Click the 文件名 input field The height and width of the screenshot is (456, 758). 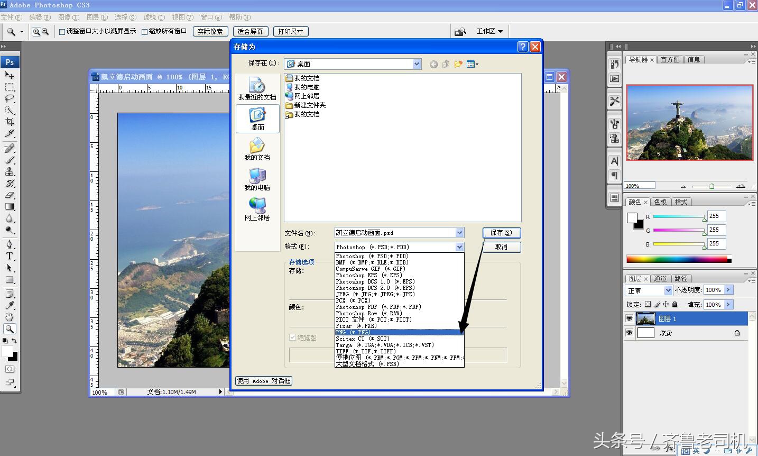point(395,233)
